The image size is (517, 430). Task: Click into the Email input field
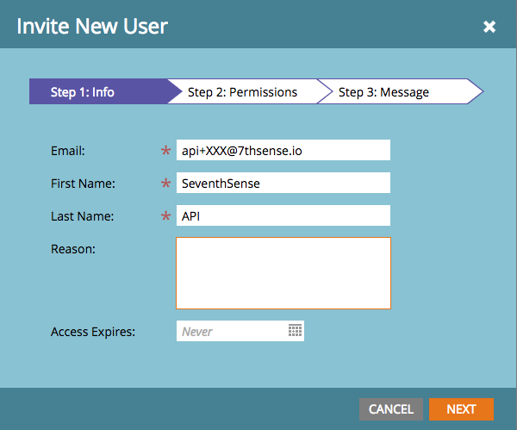(x=283, y=151)
